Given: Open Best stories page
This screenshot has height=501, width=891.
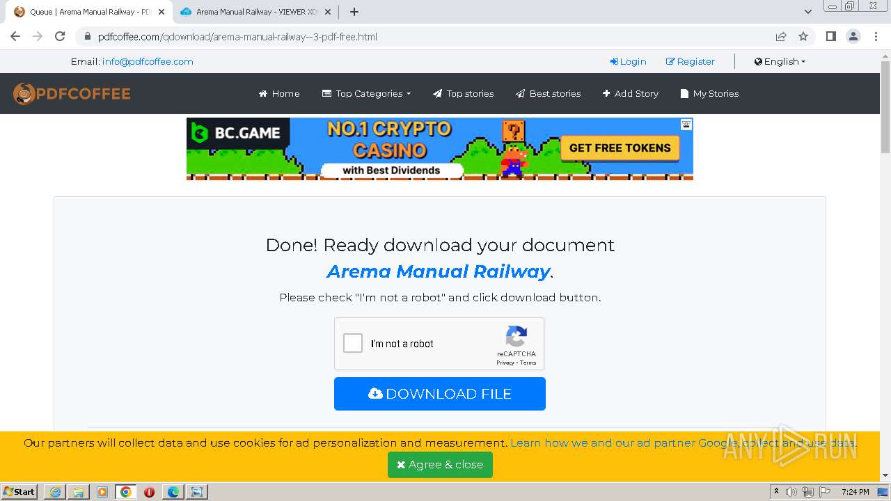Looking at the screenshot, I should pyautogui.click(x=548, y=93).
